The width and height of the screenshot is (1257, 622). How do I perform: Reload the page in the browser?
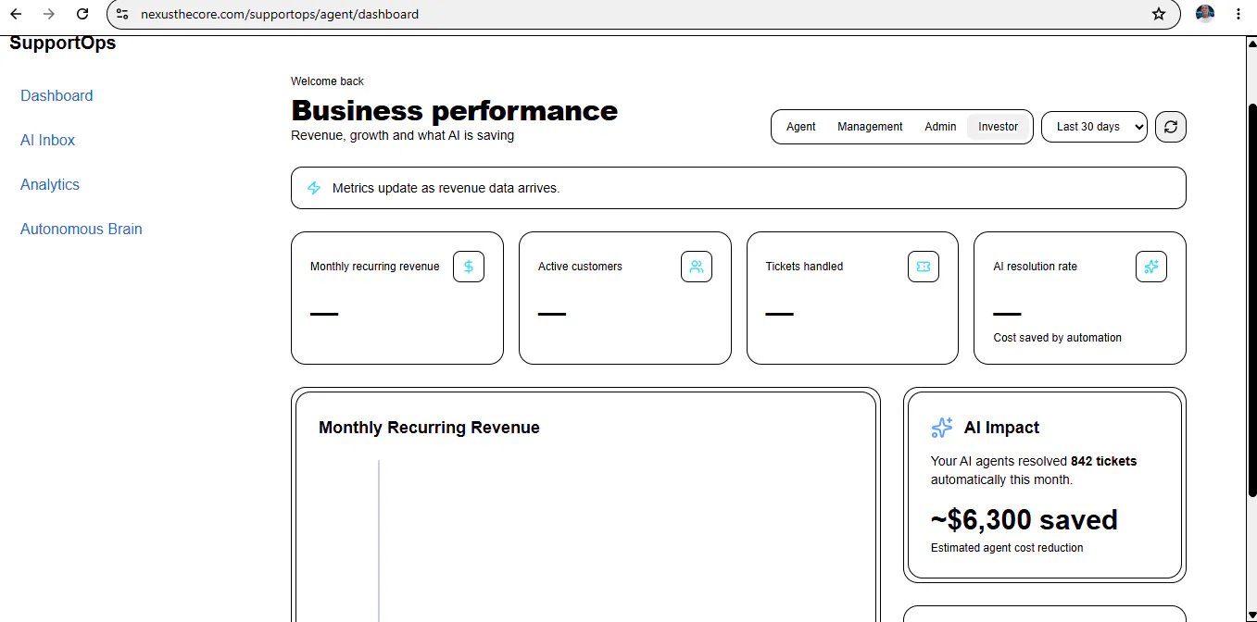click(x=82, y=14)
